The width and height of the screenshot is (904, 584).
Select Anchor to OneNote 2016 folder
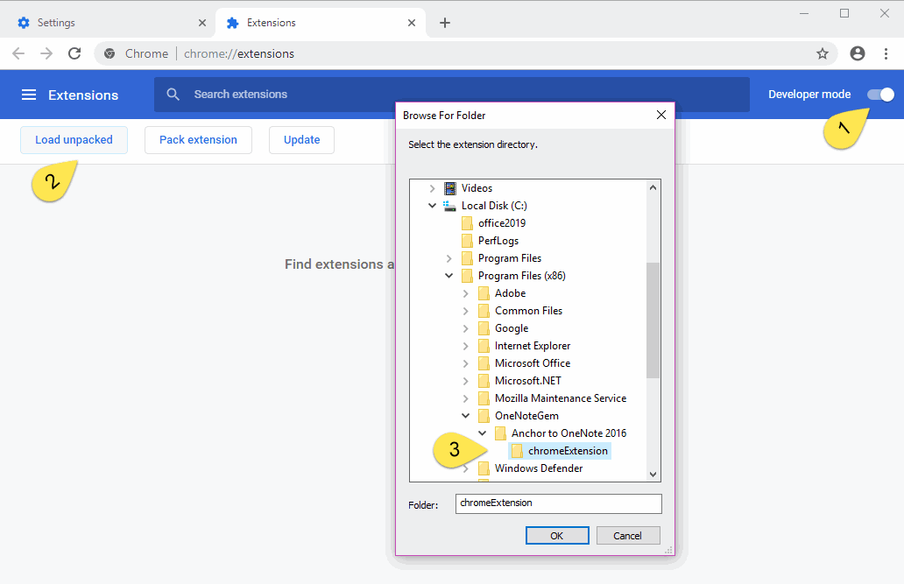point(569,433)
